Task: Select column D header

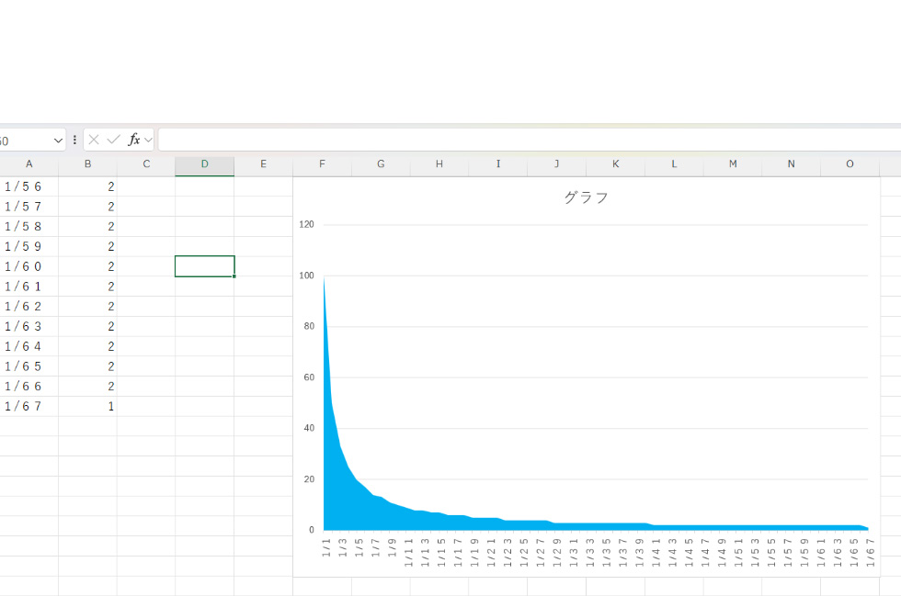Action: pyautogui.click(x=204, y=164)
